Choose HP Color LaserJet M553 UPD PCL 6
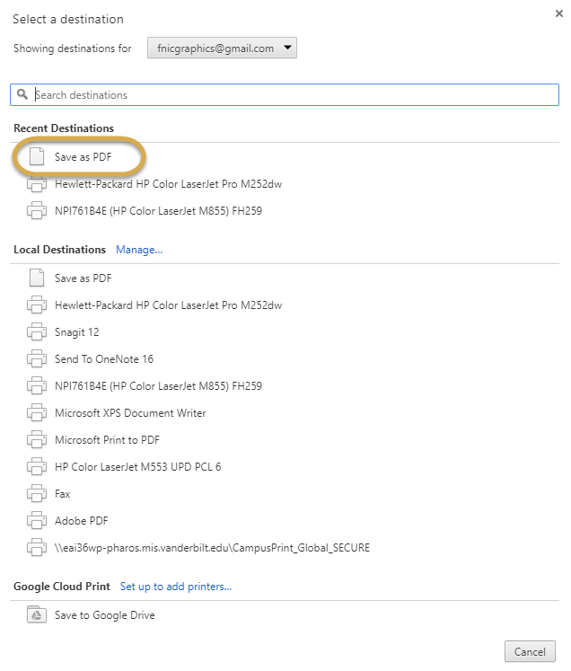 (285, 467)
